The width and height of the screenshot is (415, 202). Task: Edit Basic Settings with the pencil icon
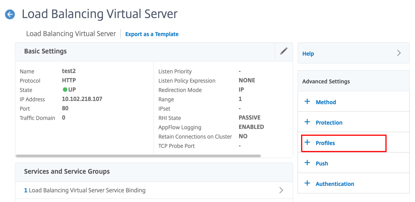coord(284,51)
